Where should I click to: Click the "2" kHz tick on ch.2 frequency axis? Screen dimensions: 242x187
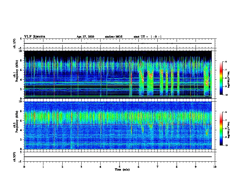click(21, 140)
